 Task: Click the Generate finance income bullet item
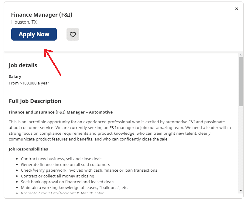pyautogui.click(x=65, y=164)
